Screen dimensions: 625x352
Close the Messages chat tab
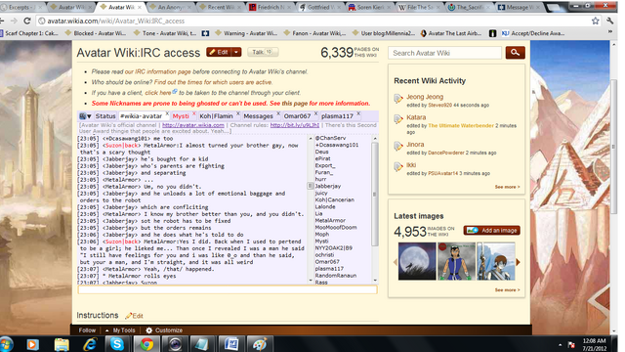point(278,113)
